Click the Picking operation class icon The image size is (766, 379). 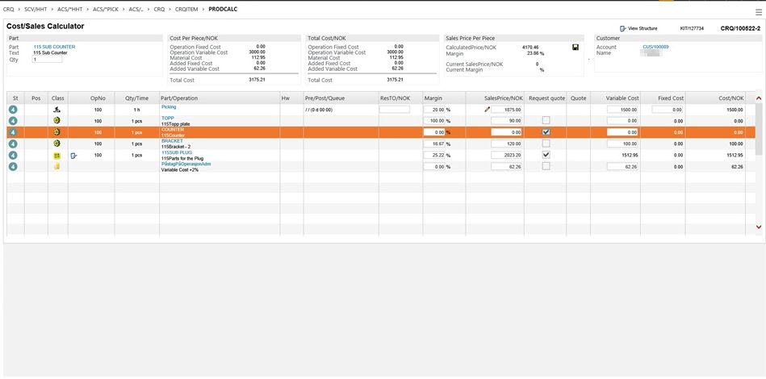tap(57, 109)
